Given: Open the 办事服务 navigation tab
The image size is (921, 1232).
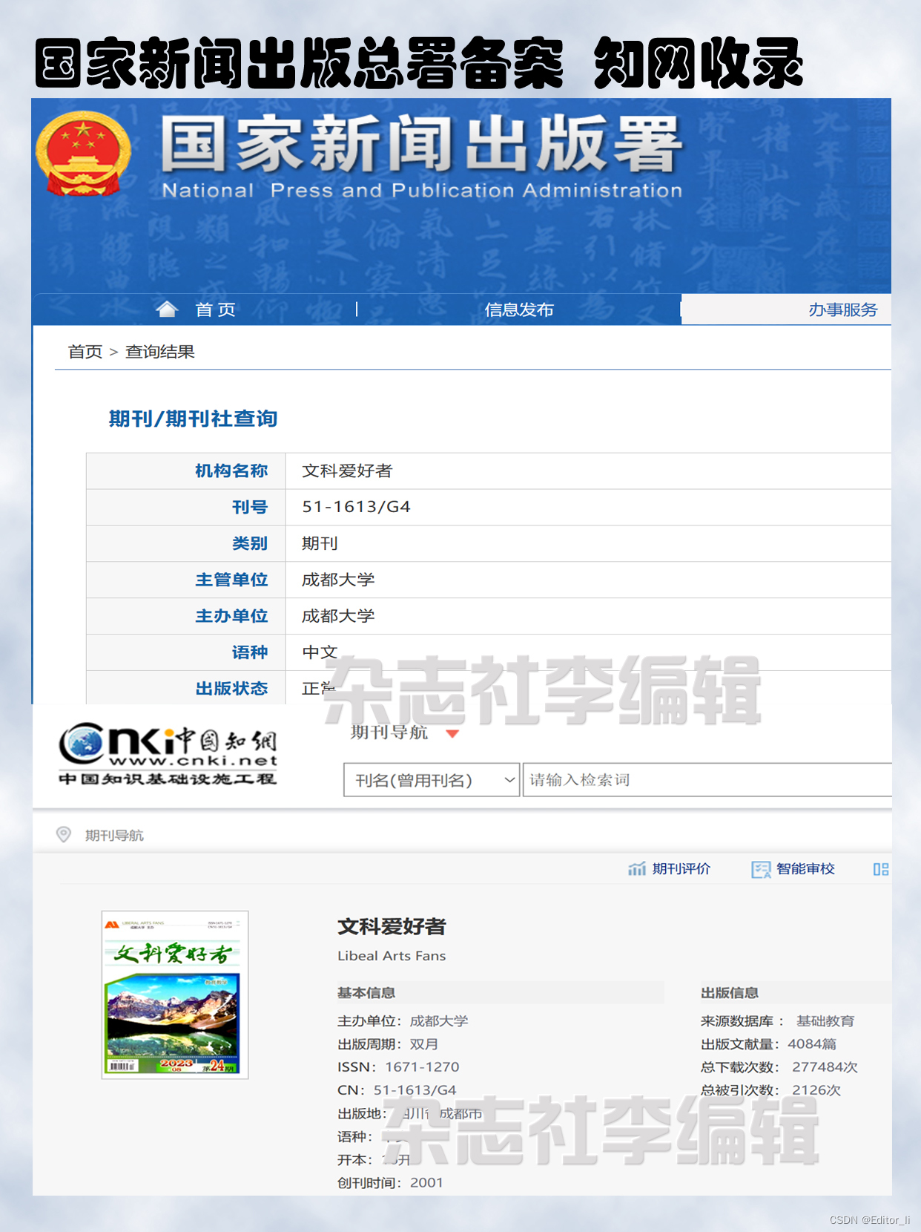Looking at the screenshot, I should click(843, 309).
